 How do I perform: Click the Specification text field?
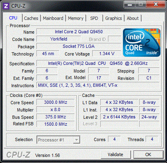point(98,63)
